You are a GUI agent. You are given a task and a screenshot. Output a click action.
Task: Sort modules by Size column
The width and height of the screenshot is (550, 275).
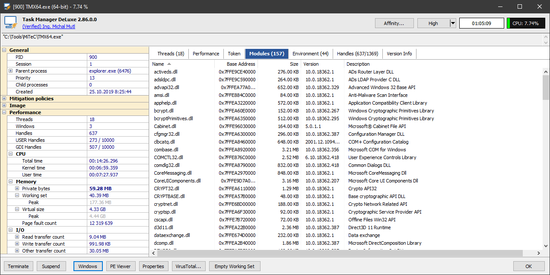pos(280,64)
